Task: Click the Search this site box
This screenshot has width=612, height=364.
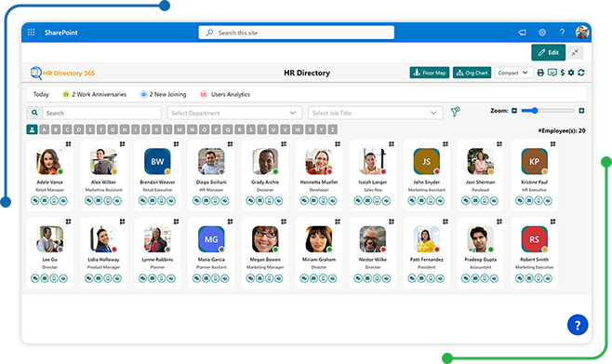Action: pyautogui.click(x=297, y=33)
